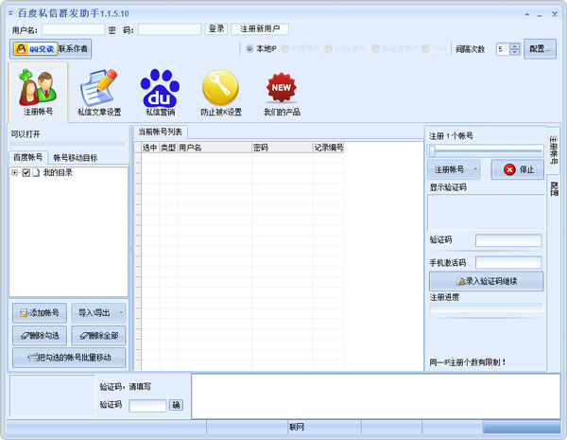Select the 本地IP radio option
The image size is (567, 440).
pyautogui.click(x=261, y=48)
